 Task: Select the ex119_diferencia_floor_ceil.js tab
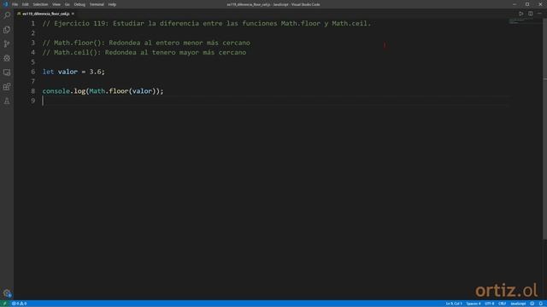coord(45,14)
